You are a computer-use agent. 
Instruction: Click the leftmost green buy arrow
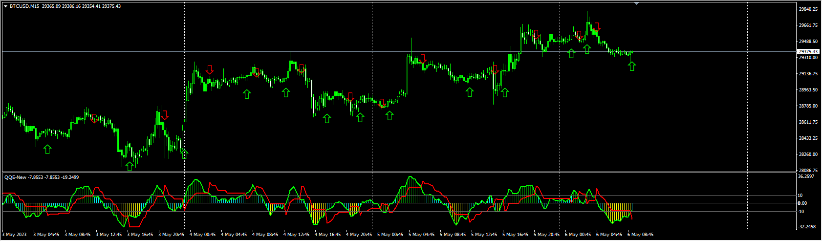(47, 149)
